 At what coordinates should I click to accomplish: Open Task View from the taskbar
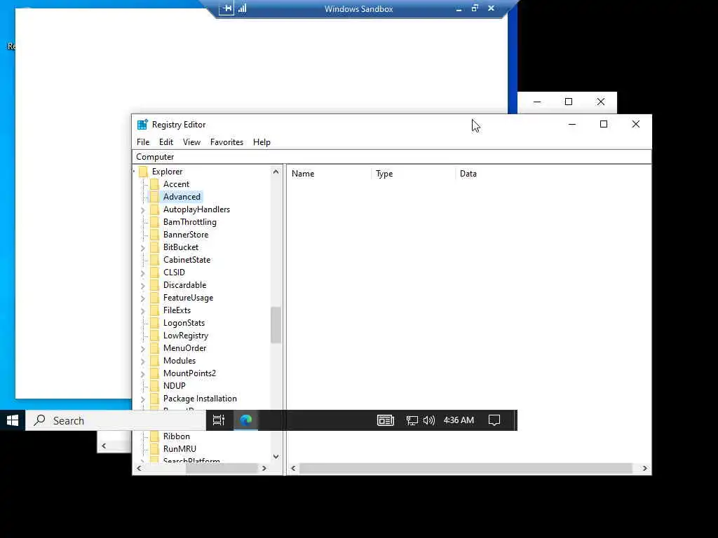[219, 420]
